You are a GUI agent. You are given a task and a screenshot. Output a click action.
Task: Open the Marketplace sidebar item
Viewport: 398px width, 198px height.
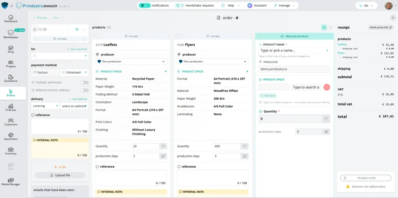10,34
